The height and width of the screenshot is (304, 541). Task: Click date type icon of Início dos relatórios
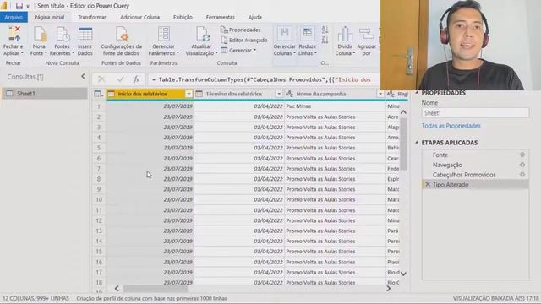click(x=112, y=94)
